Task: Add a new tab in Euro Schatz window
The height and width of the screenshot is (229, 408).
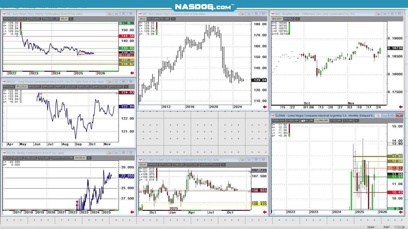Action: pyautogui.click(x=223, y=165)
